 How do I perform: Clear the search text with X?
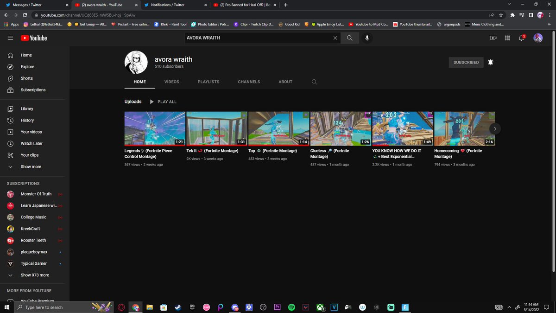335,38
